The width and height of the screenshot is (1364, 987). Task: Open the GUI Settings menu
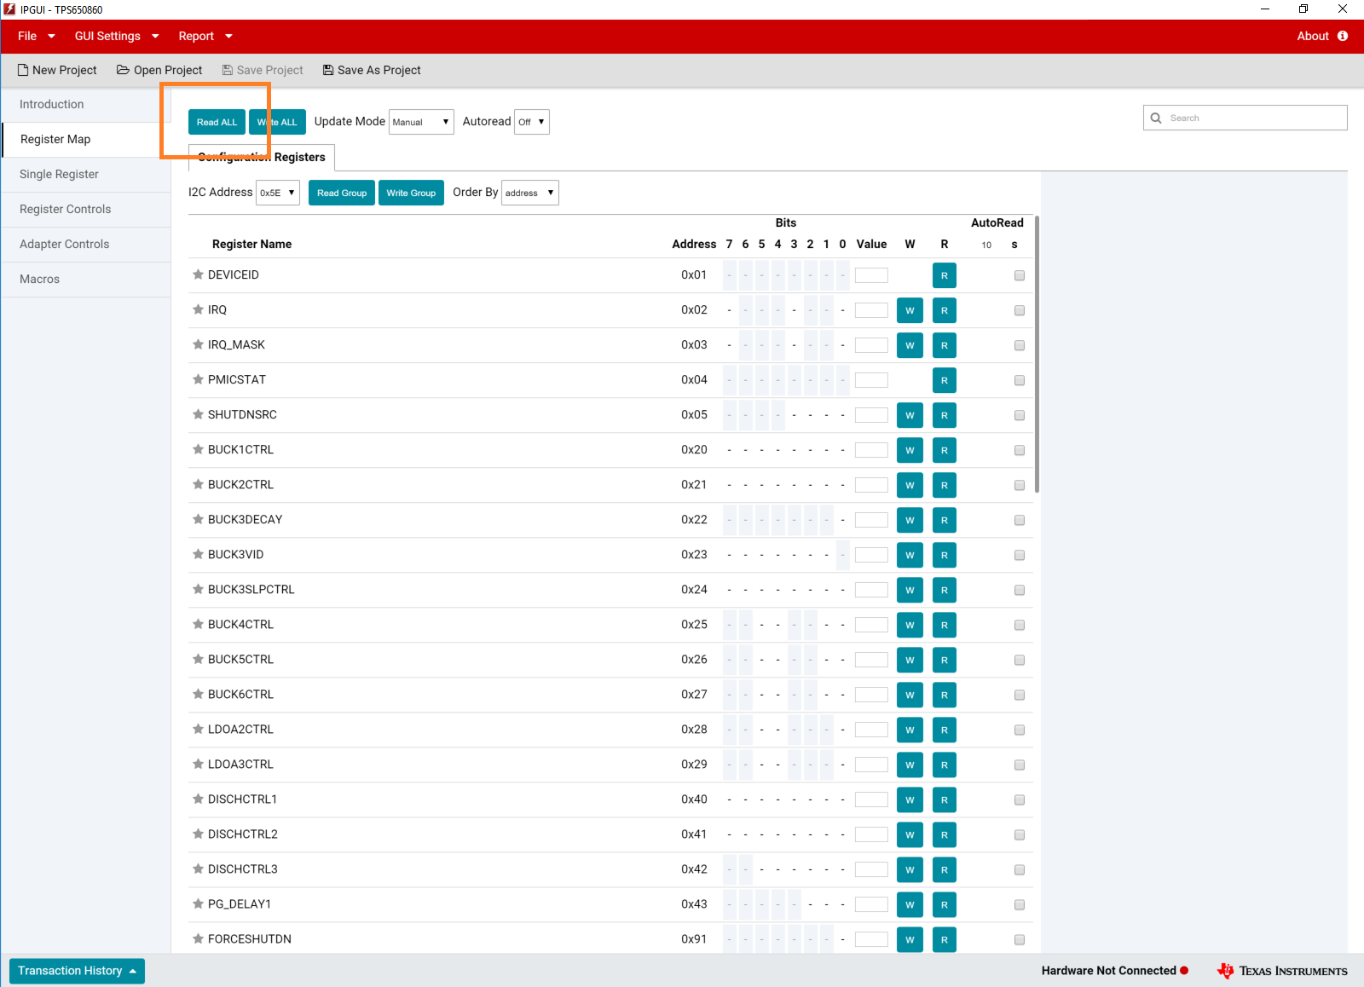(x=117, y=36)
